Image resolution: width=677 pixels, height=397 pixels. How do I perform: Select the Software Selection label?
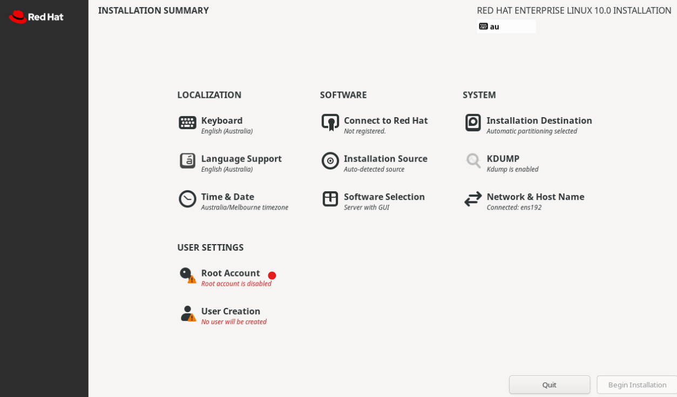pos(384,197)
